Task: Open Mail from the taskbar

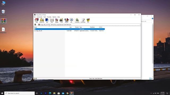Action: click(x=63, y=93)
